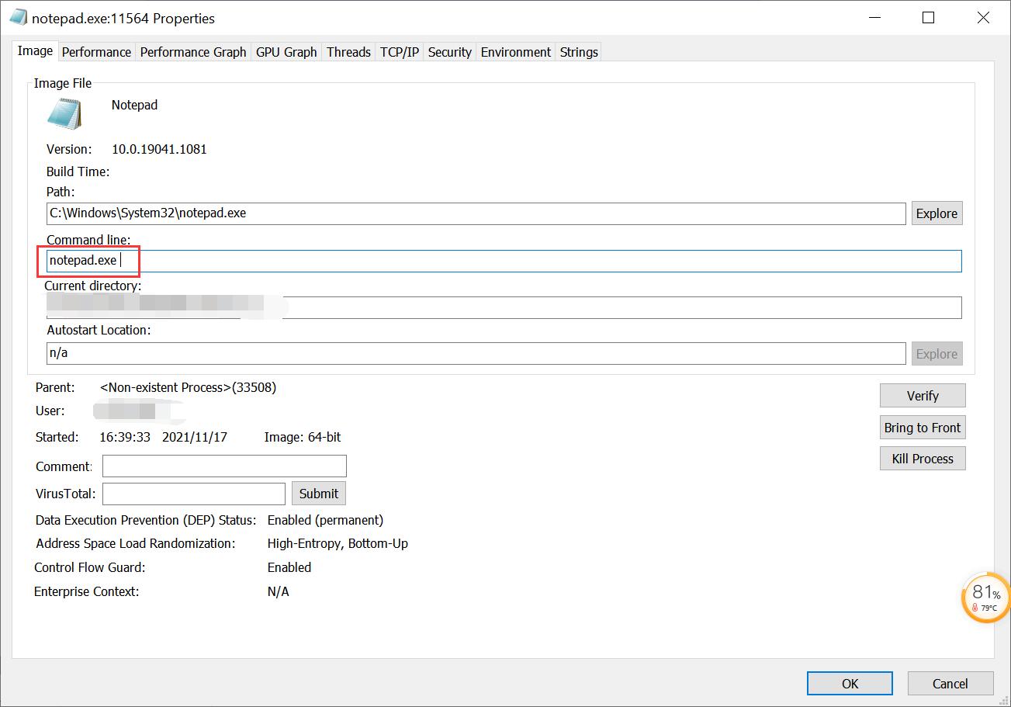1011x707 pixels.
Task: Close the Properties window
Action: point(983,18)
